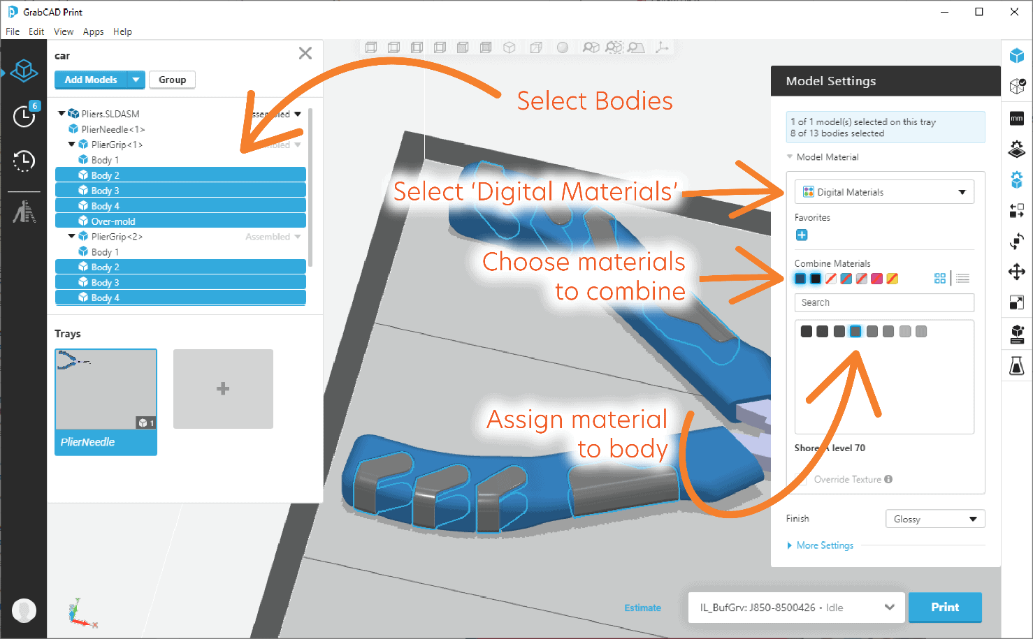Open the History clock icon

click(24, 161)
